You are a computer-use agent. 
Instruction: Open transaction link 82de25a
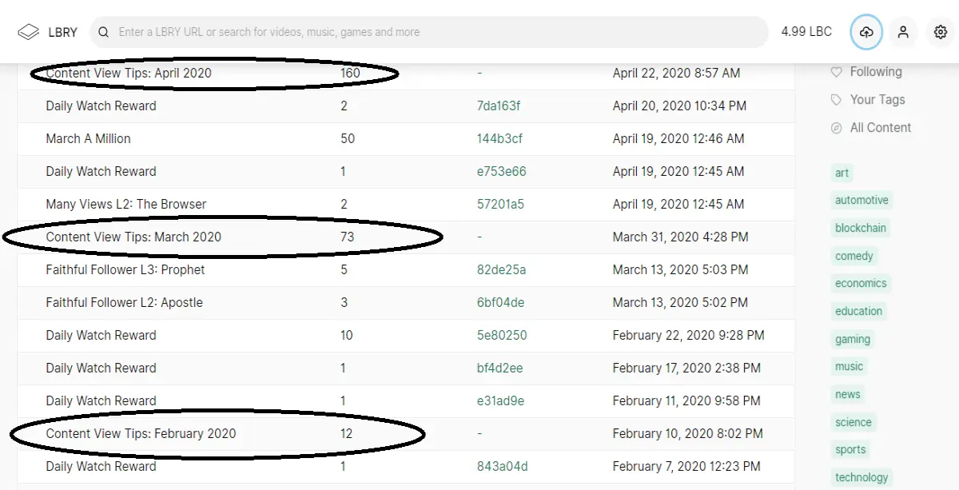(501, 269)
